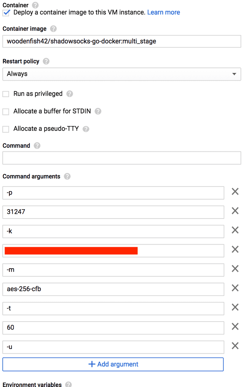243x387 pixels.
Task: Enable Allocate a pseudo-TTY
Action: pyautogui.click(x=5, y=129)
